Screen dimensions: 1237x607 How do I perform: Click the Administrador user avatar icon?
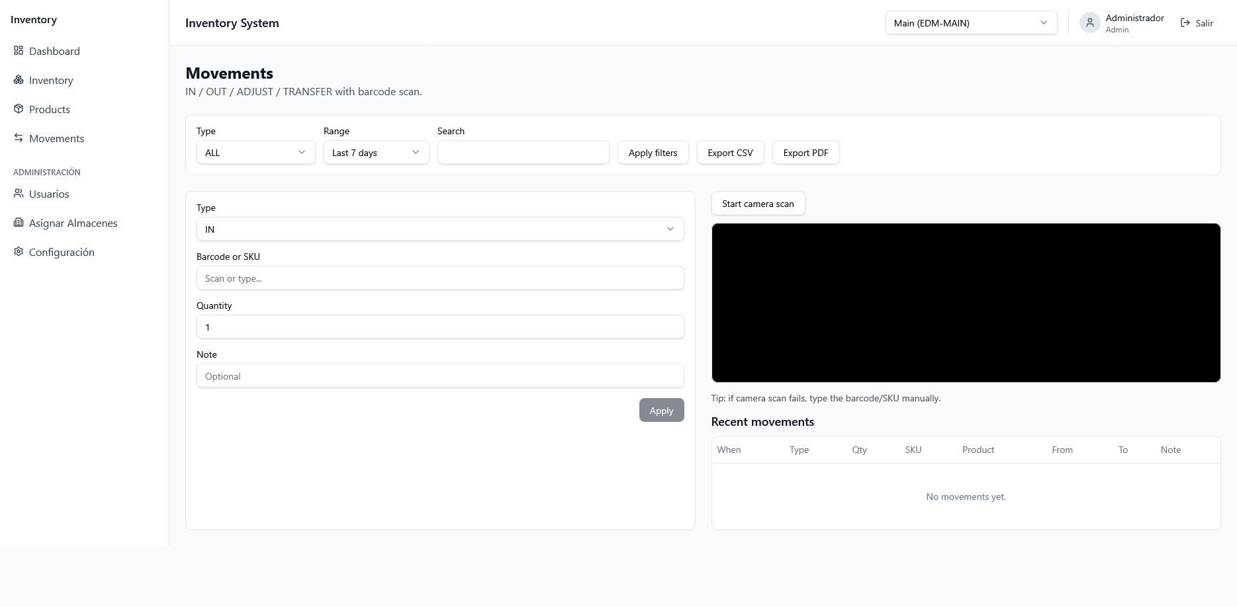(1089, 22)
